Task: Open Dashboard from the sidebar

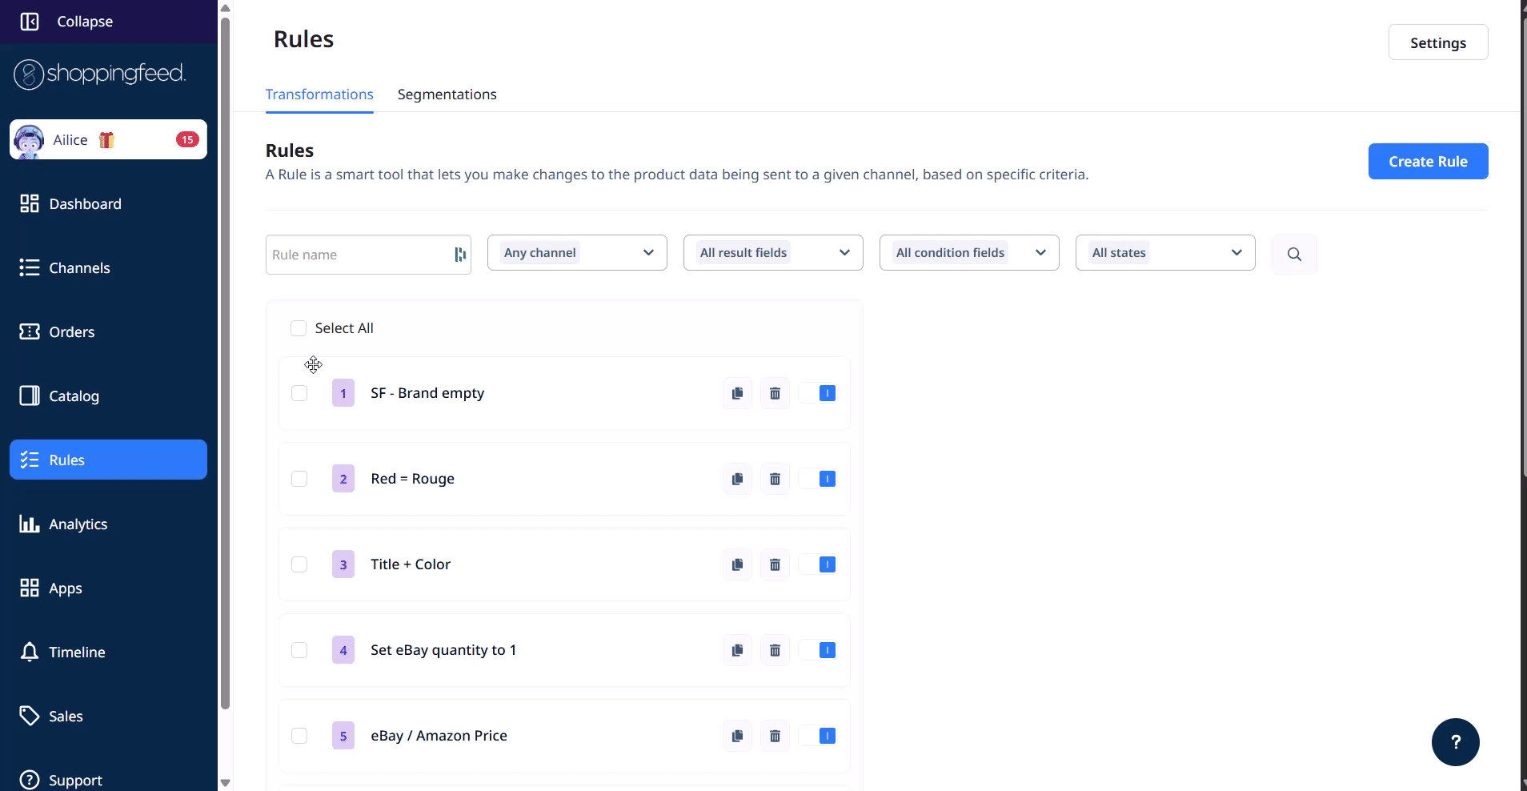Action: click(108, 203)
